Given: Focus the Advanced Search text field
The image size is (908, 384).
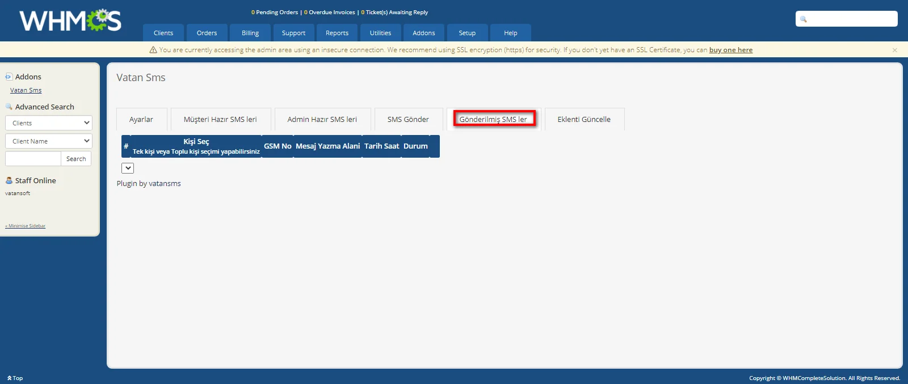Looking at the screenshot, I should click(x=33, y=159).
